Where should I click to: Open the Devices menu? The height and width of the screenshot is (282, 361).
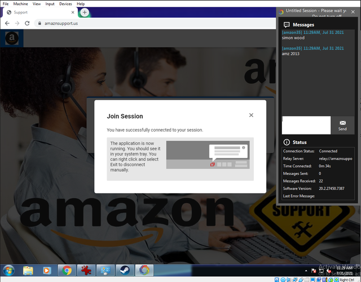coord(65,4)
